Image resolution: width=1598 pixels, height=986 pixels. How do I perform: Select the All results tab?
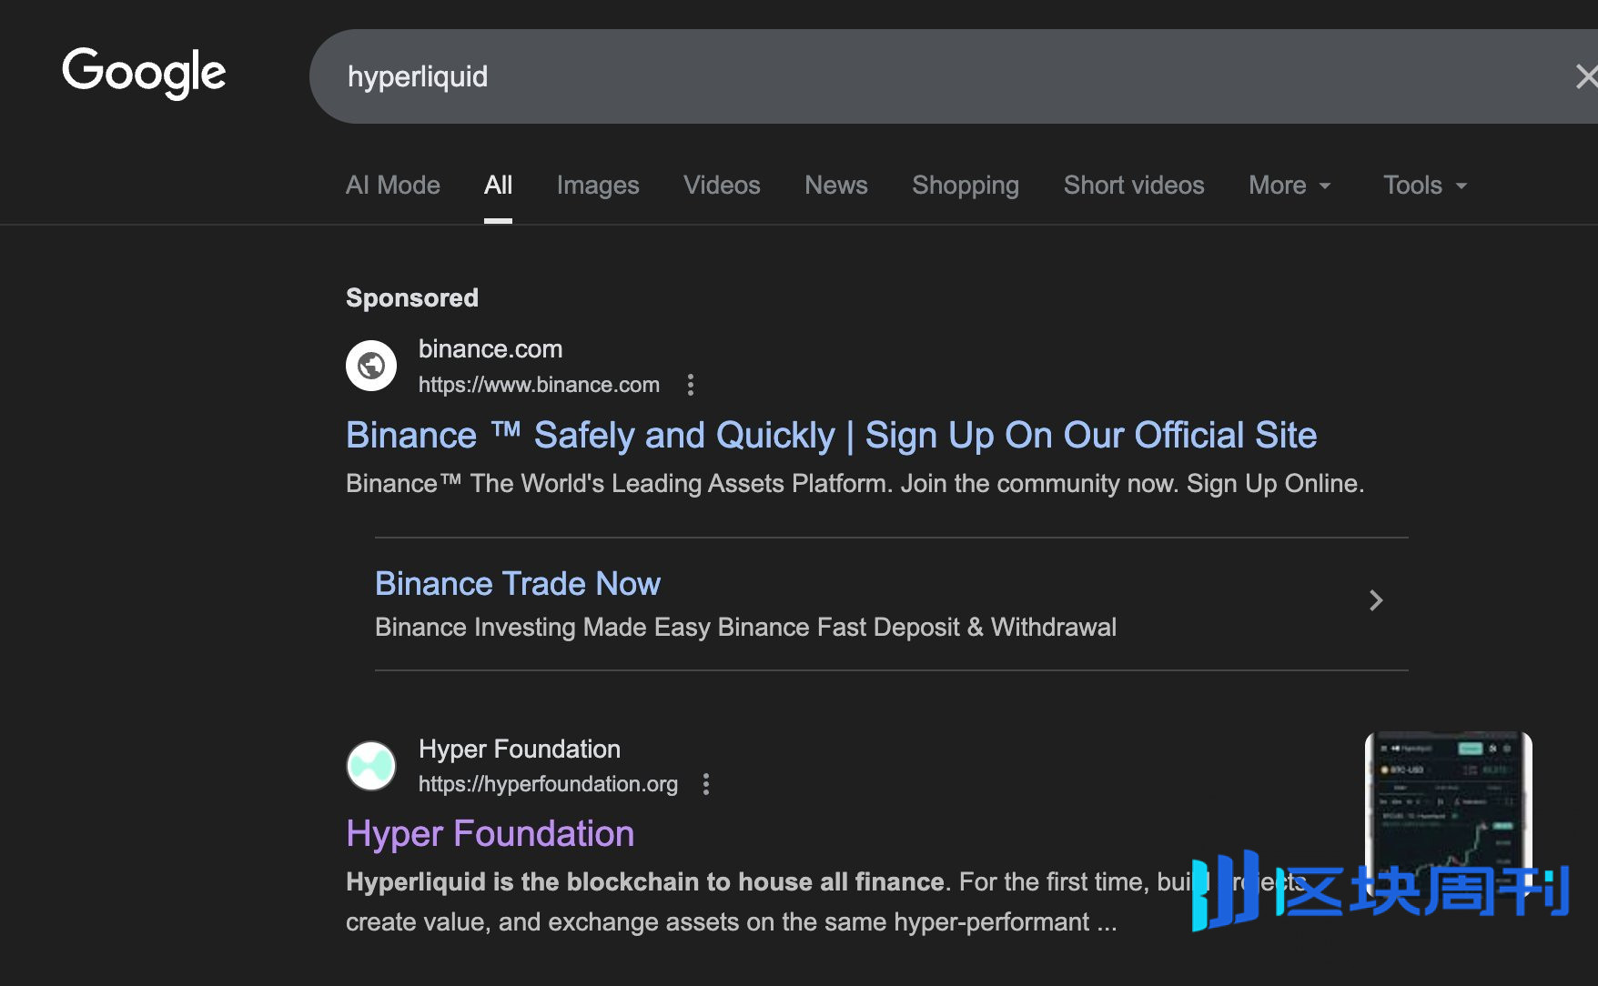click(498, 185)
